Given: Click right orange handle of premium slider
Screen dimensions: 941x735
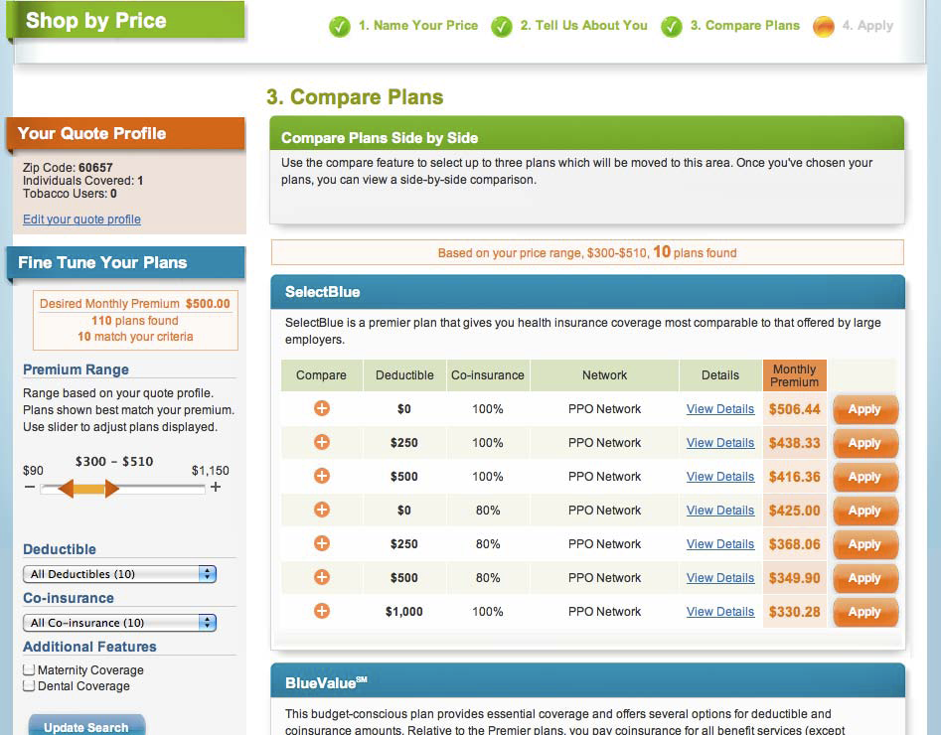Looking at the screenshot, I should (111, 489).
